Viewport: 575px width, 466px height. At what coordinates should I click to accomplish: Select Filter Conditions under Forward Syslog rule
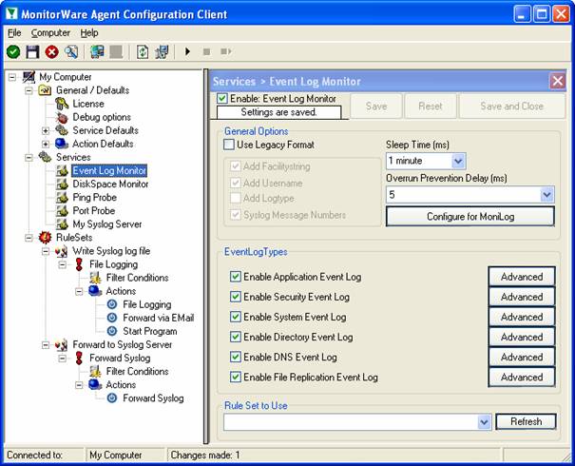click(x=137, y=371)
